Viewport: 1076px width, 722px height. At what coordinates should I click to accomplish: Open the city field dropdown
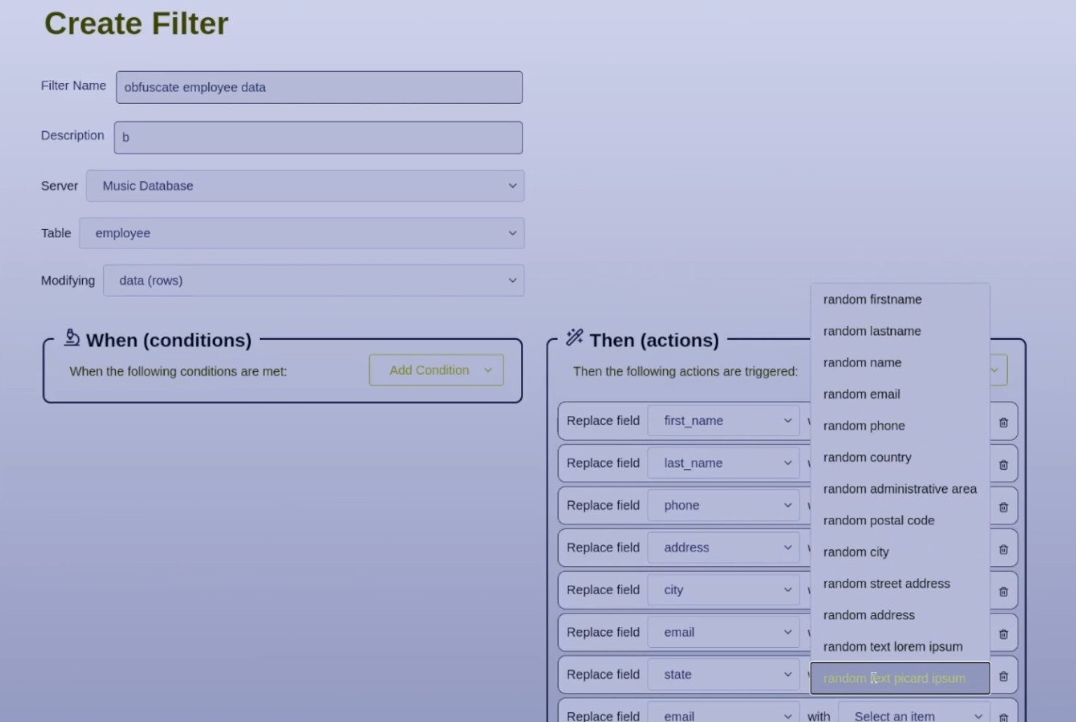[x=723, y=590]
